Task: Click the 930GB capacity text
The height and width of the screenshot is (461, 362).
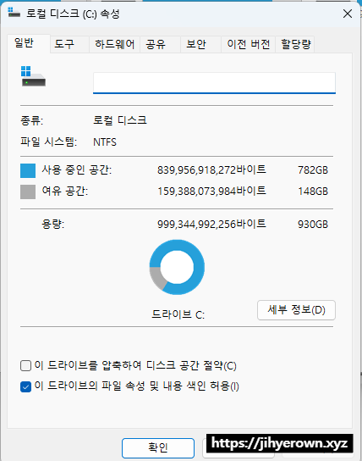Action: [x=313, y=225]
